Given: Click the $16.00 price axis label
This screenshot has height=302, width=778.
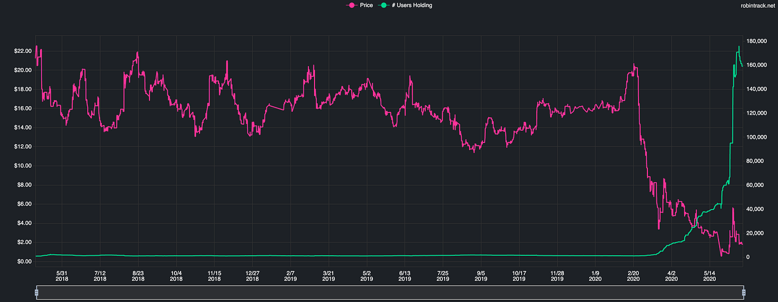Looking at the screenshot, I should pos(22,108).
